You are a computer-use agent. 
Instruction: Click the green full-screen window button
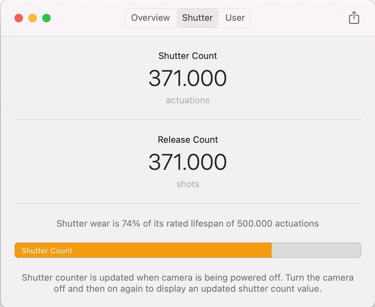[47, 18]
